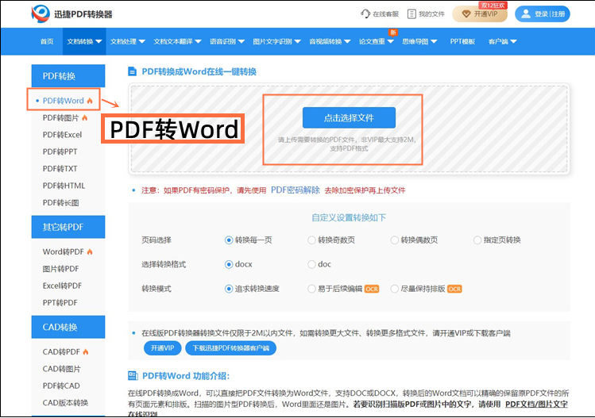Screen dimensions: 595x418
Task: Select the 转换每一页 radio button
Action: point(229,240)
